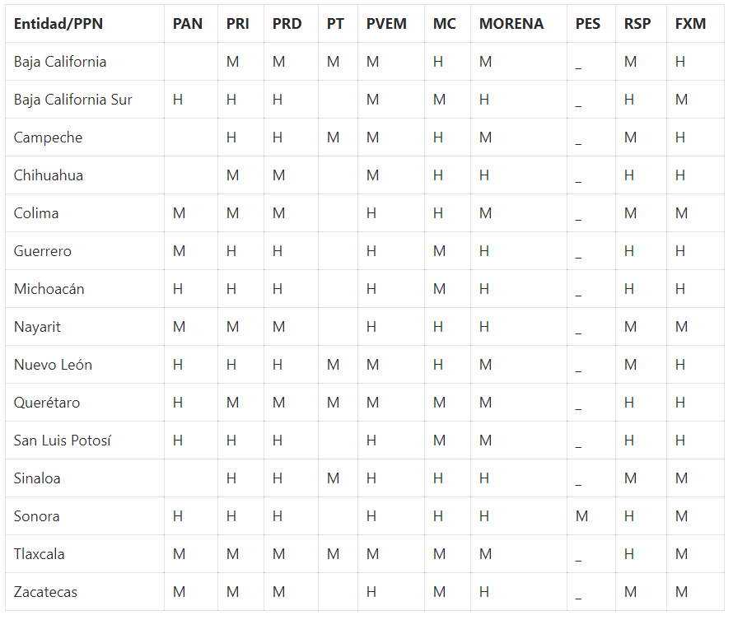Select Tlaxcala's PT cell
The image size is (733, 620).
(x=333, y=554)
